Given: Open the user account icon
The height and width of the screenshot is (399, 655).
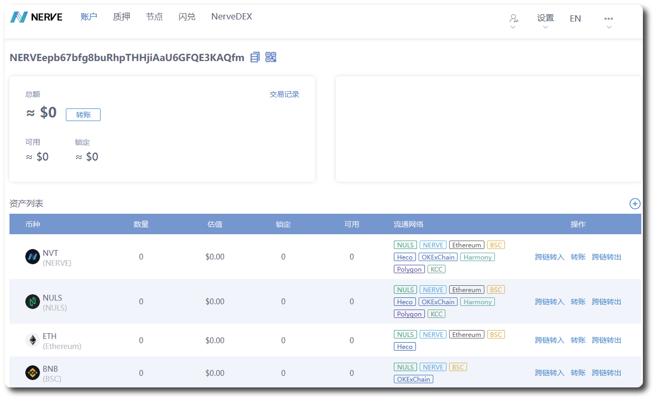Looking at the screenshot, I should (513, 18).
